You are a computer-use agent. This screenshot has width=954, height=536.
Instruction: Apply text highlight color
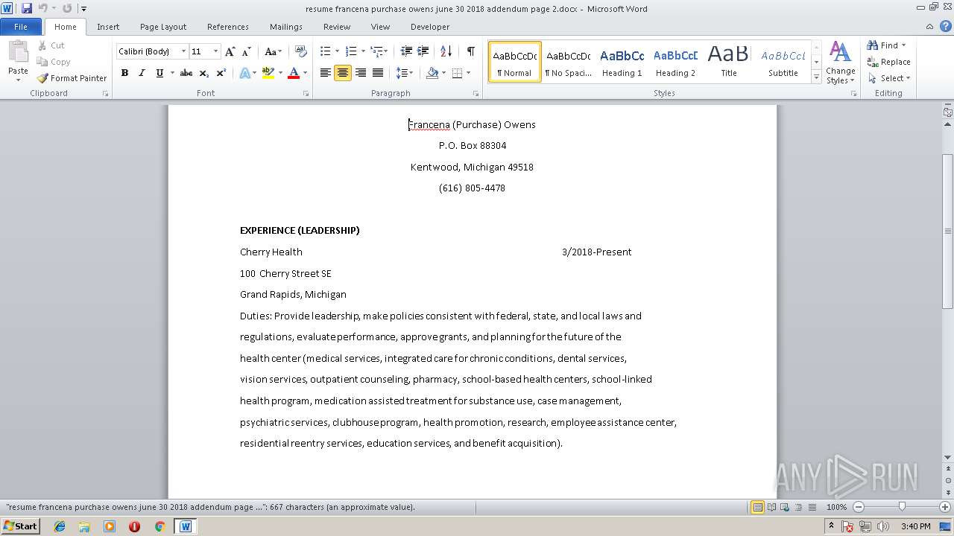pos(268,73)
